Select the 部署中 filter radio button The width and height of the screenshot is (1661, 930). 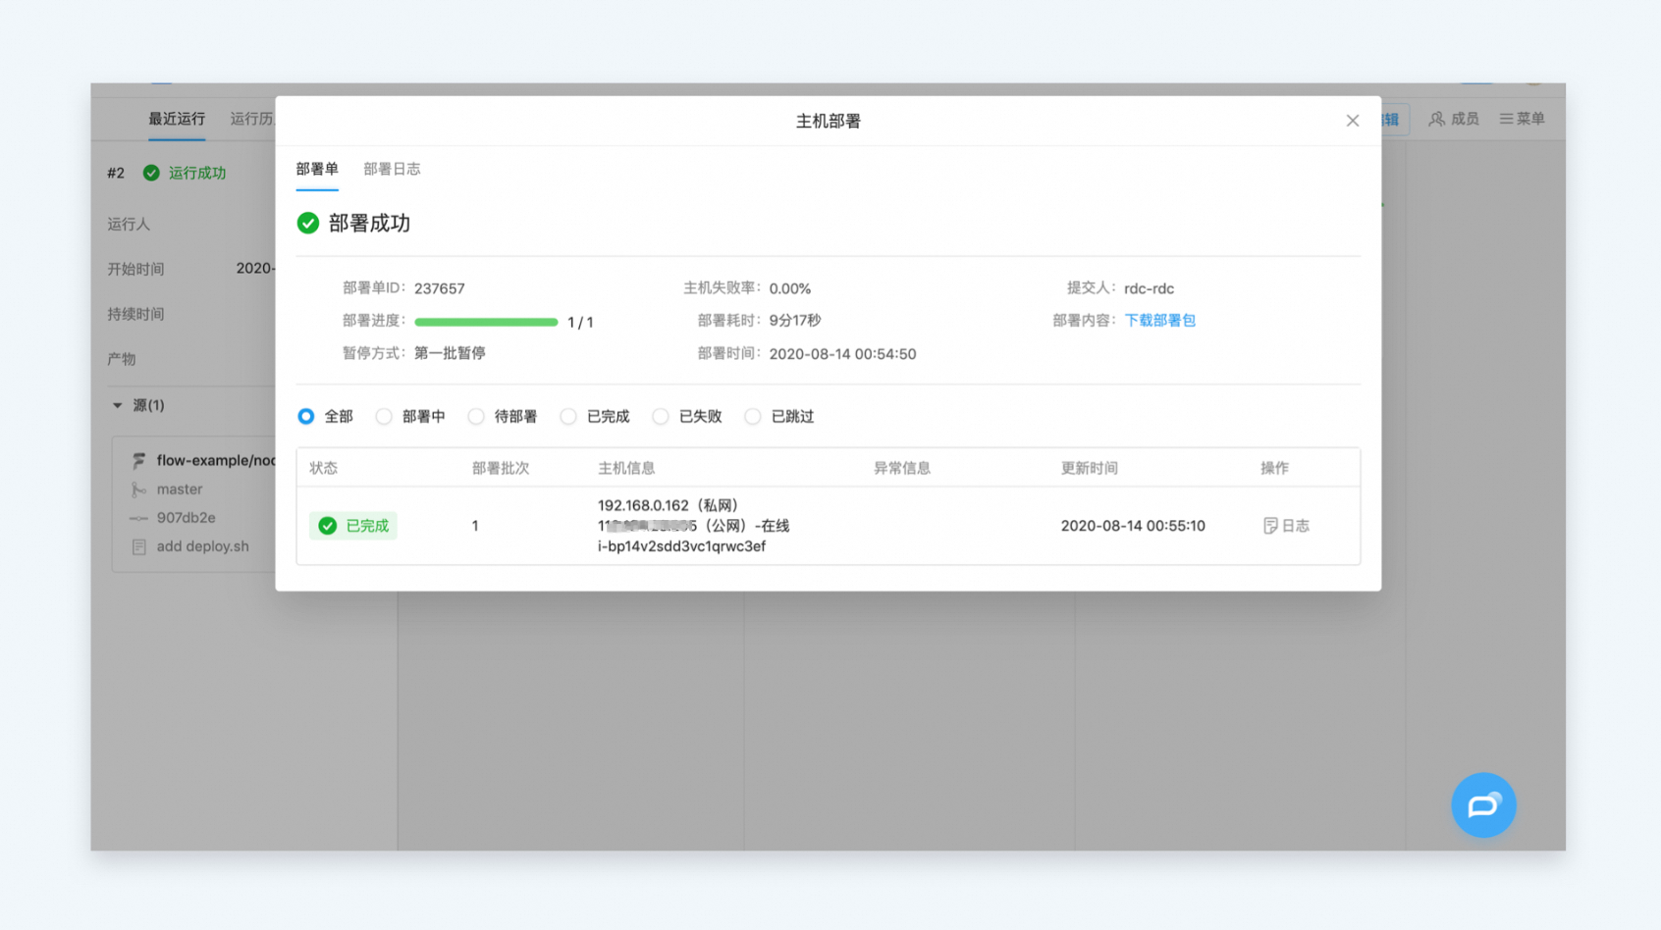click(x=384, y=416)
